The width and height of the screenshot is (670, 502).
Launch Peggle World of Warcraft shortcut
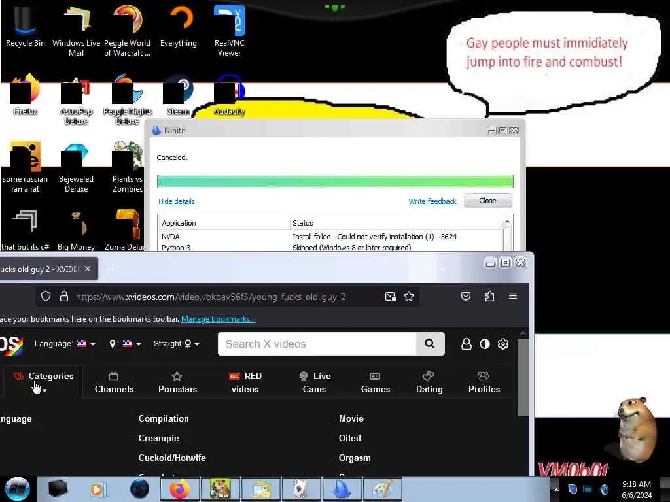tap(128, 30)
